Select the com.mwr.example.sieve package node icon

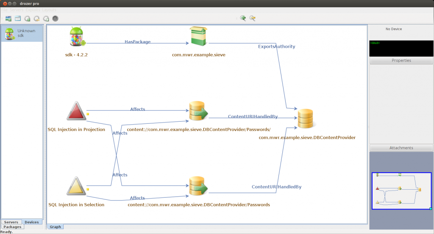198,36
